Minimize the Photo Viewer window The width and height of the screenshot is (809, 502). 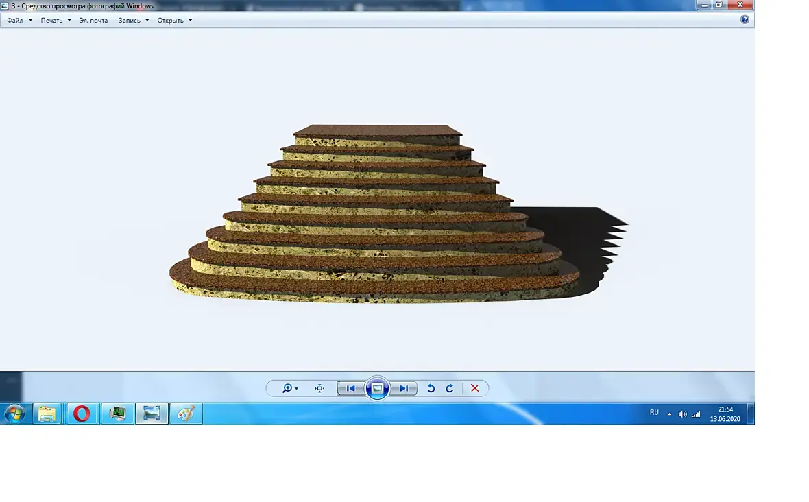(703, 5)
